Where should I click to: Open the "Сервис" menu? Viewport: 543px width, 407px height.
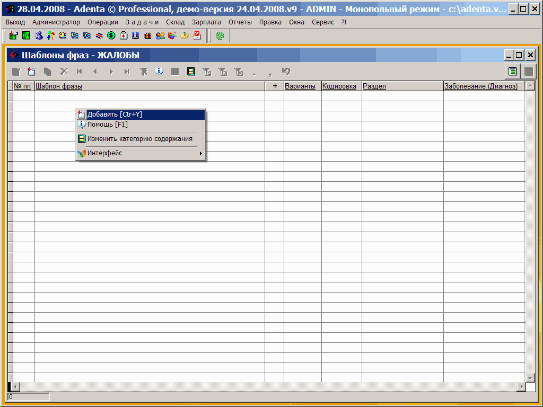(x=323, y=22)
